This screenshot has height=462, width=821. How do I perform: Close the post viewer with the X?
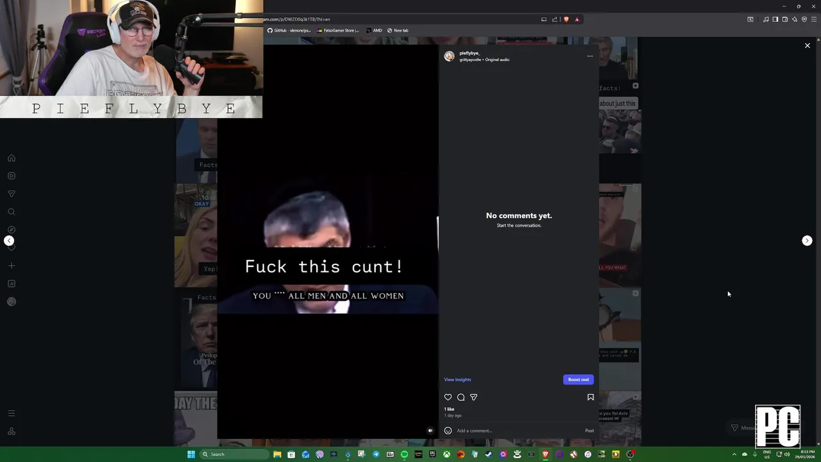coord(808,46)
